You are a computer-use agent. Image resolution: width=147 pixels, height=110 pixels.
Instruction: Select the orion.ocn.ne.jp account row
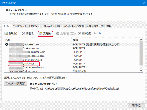click(x=71, y=60)
